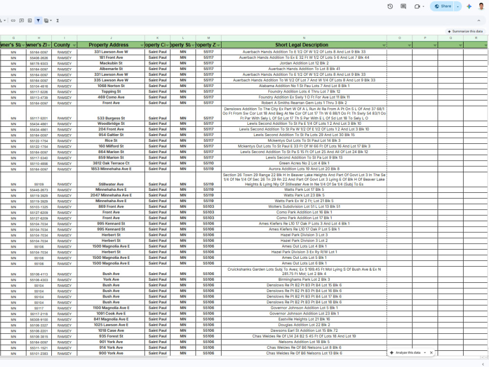Select column I header
This screenshot has height=367, width=489.
coord(65,38)
